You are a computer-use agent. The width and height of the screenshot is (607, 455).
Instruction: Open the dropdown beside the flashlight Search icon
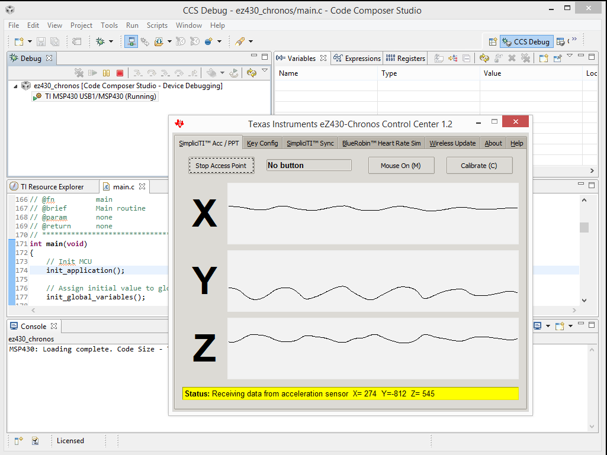click(251, 41)
